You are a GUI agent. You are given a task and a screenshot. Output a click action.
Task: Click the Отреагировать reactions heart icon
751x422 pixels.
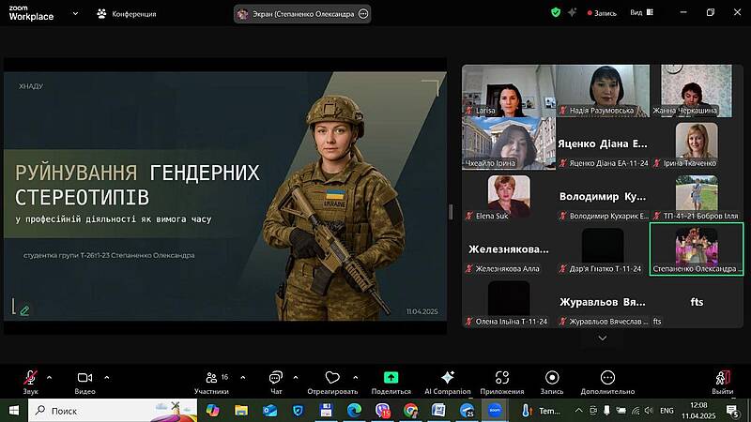click(331, 378)
